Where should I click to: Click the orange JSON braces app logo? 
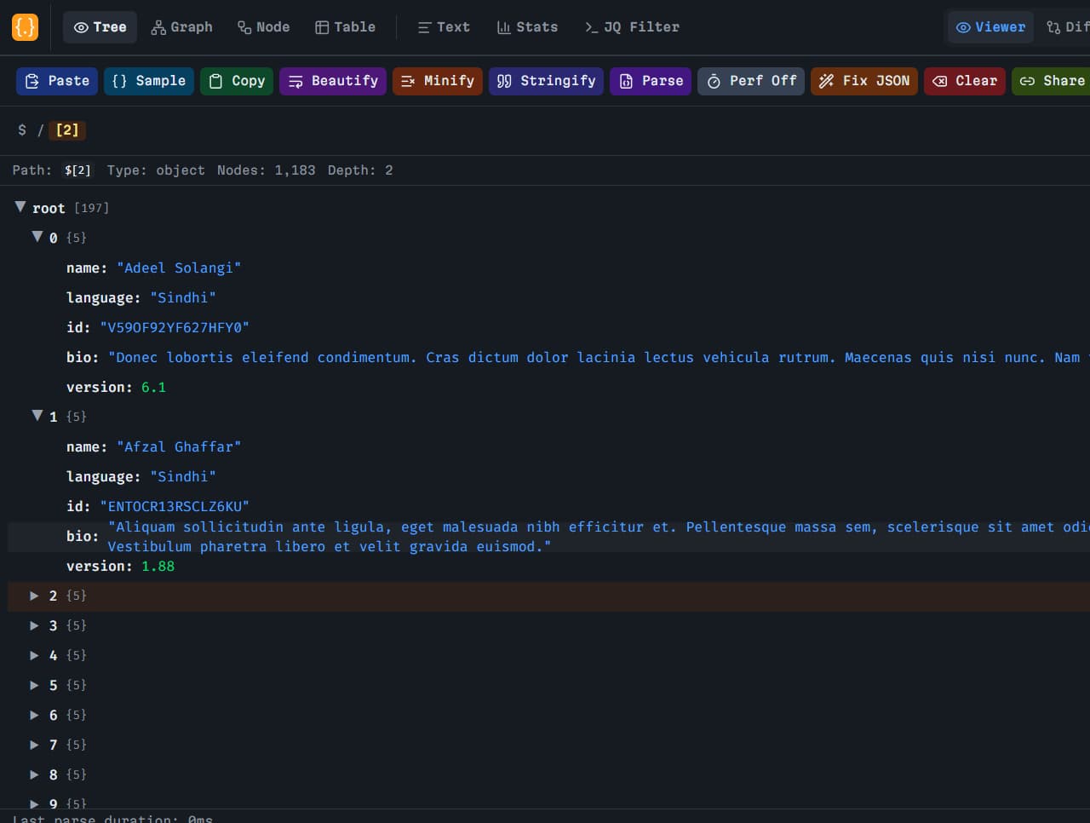point(25,27)
